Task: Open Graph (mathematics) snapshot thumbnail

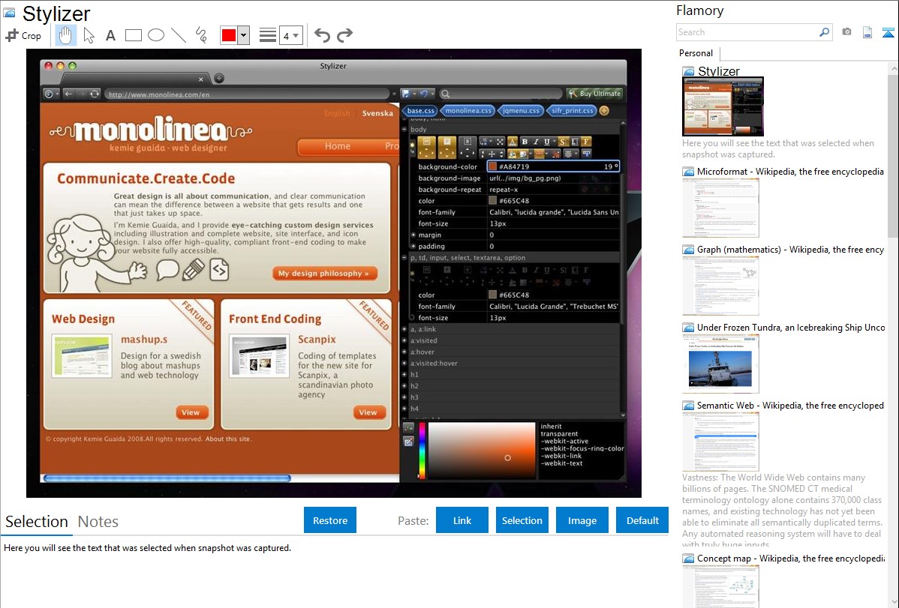Action: point(720,286)
